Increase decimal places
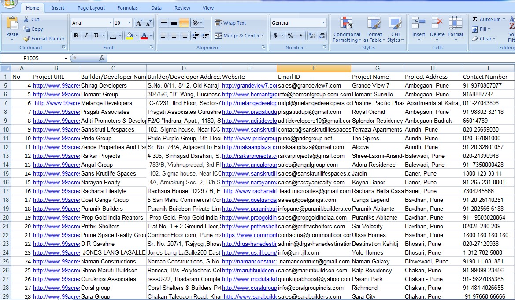Viewport: 515px width, 300px height. (312, 35)
